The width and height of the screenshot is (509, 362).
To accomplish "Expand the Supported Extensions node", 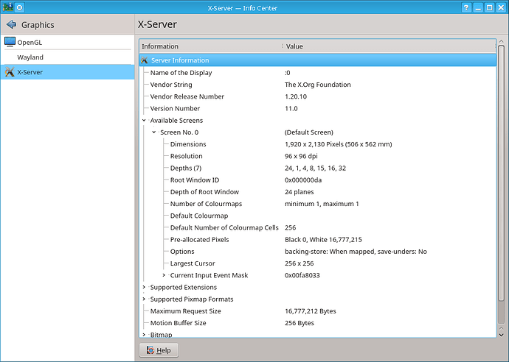I will (x=144, y=287).
